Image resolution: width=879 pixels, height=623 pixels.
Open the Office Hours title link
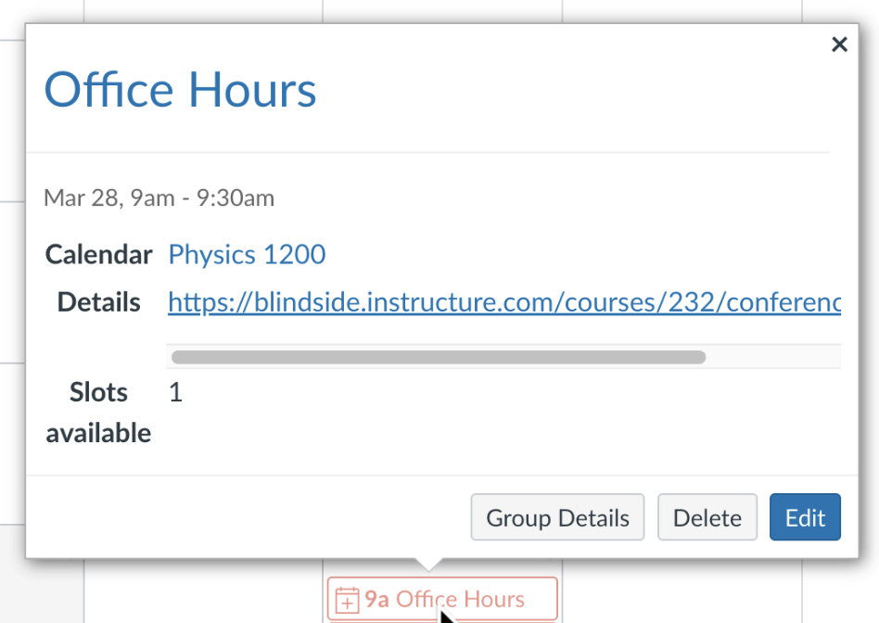pyautogui.click(x=180, y=90)
